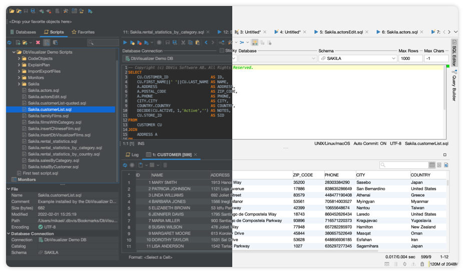Delete selected script with red X icon

point(38,42)
